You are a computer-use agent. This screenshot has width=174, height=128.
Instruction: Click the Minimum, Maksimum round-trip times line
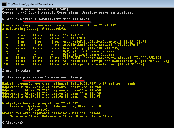click(60, 116)
